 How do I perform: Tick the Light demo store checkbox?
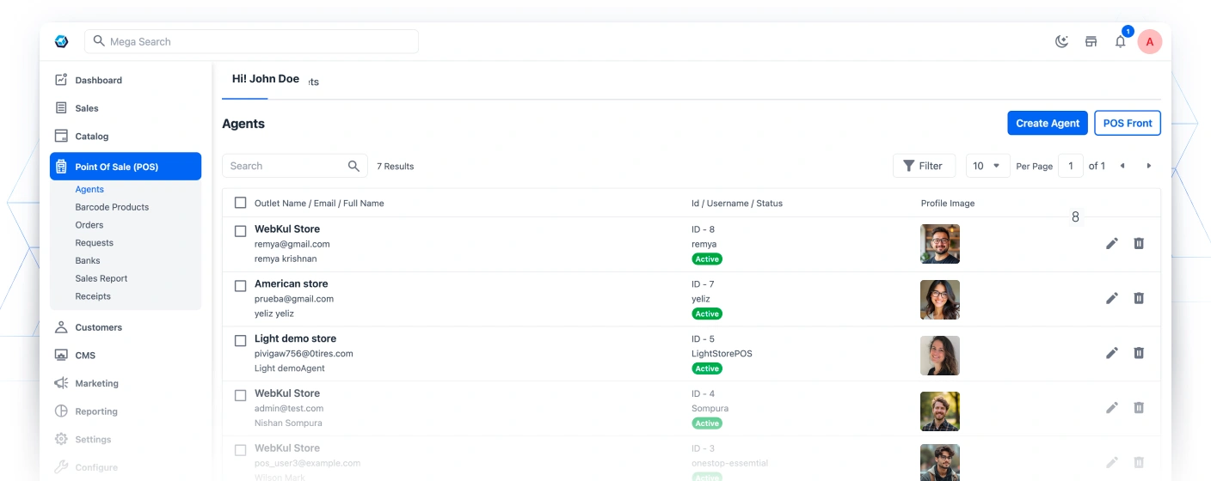tap(241, 341)
